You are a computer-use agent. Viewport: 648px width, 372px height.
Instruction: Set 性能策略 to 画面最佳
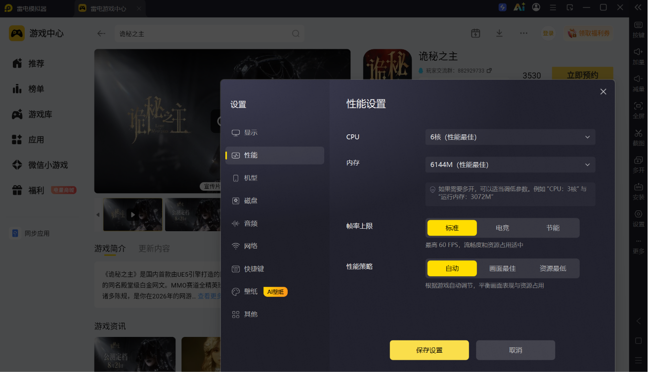click(x=503, y=268)
